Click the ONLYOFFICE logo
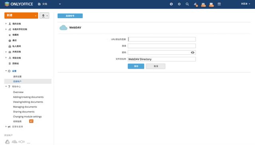Viewport: 255px width, 145px height. 19,4
